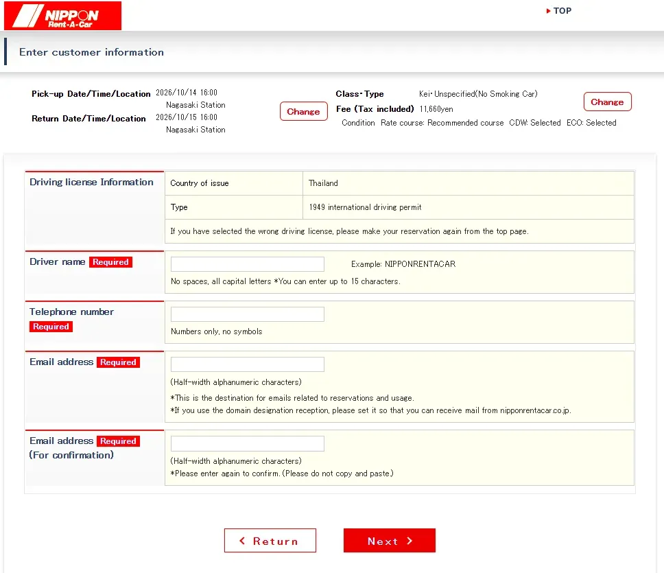Proceed with the Next button
This screenshot has width=664, height=573.
[x=390, y=540]
